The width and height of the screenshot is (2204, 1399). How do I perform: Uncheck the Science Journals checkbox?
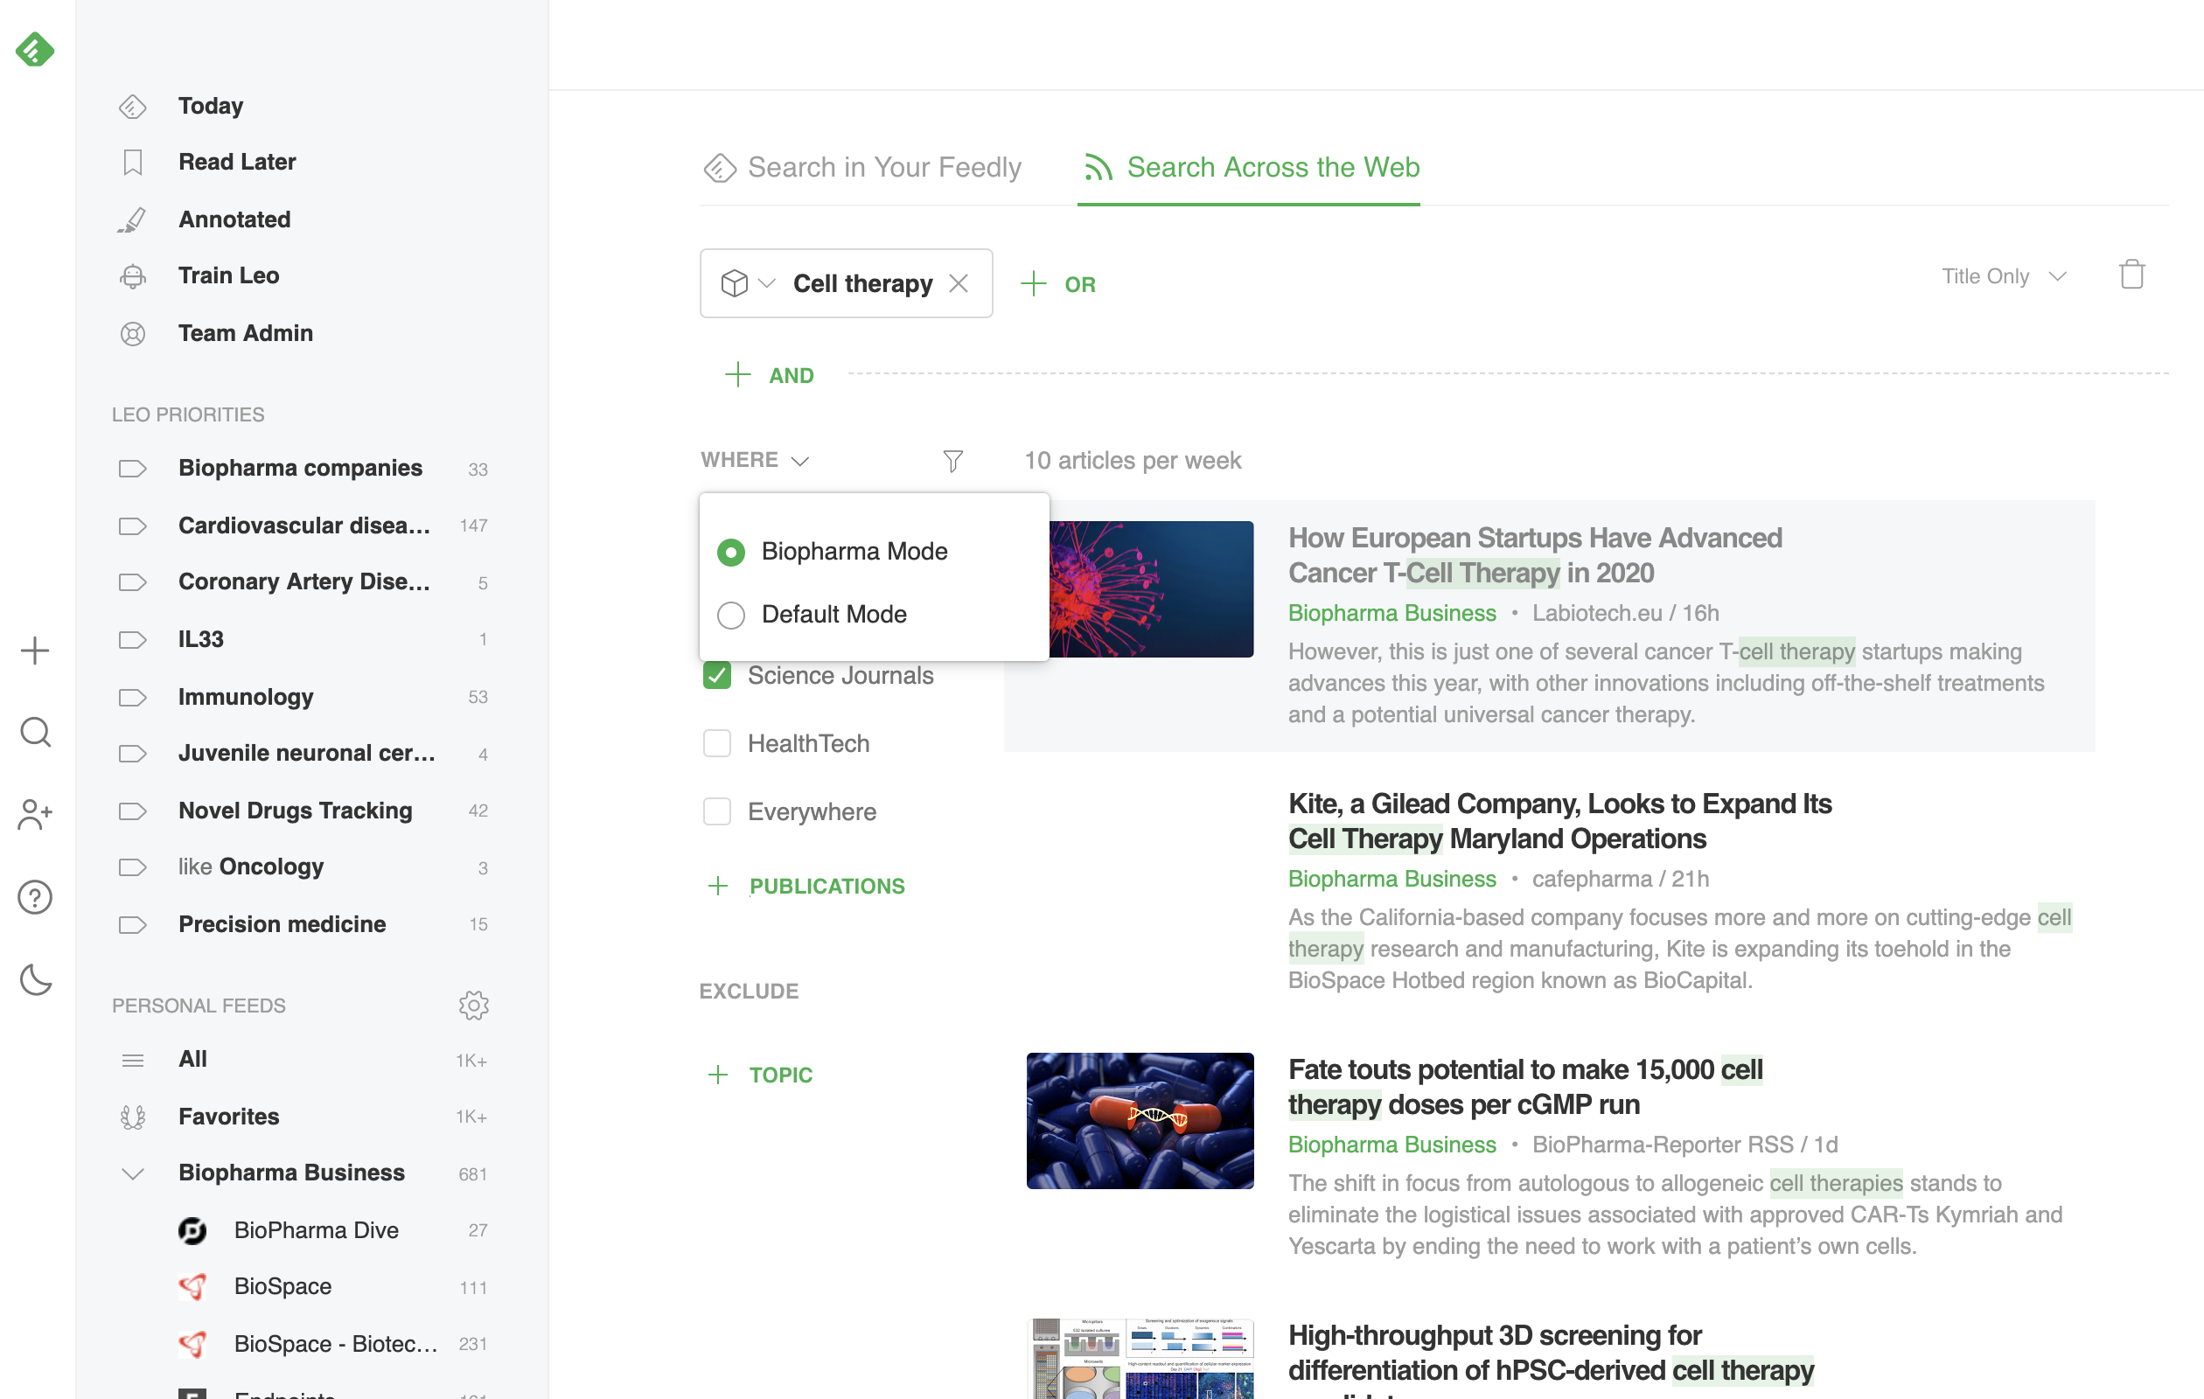coord(716,675)
